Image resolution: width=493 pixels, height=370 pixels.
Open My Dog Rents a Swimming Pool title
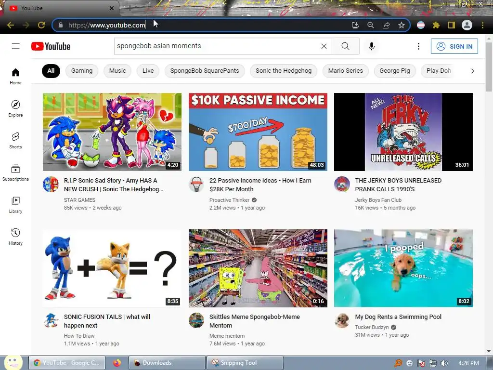[x=398, y=317]
